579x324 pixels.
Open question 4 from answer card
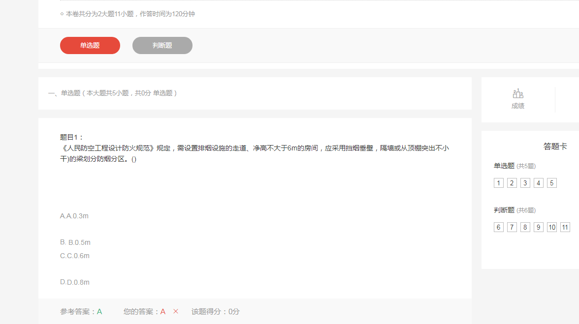point(539,183)
